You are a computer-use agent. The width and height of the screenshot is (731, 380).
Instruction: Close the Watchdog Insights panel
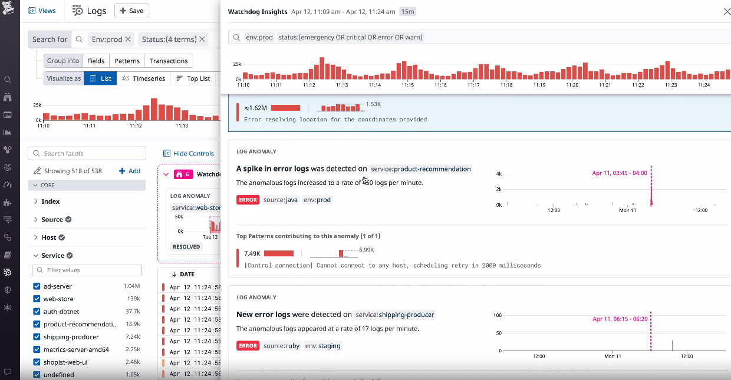tap(727, 12)
